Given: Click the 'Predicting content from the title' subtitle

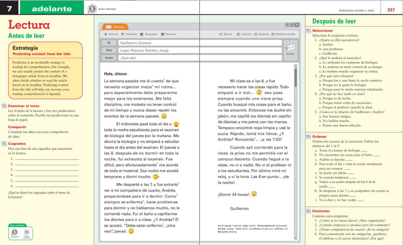Looking at the screenshot, I should (41, 54).
